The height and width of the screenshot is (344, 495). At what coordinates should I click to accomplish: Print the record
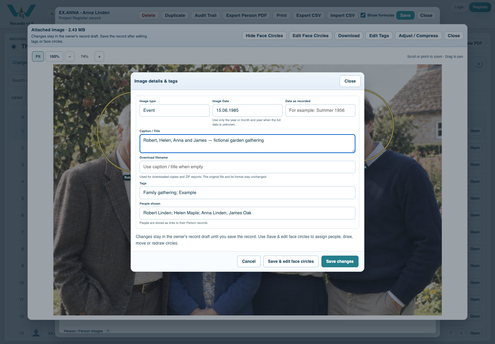click(x=282, y=15)
